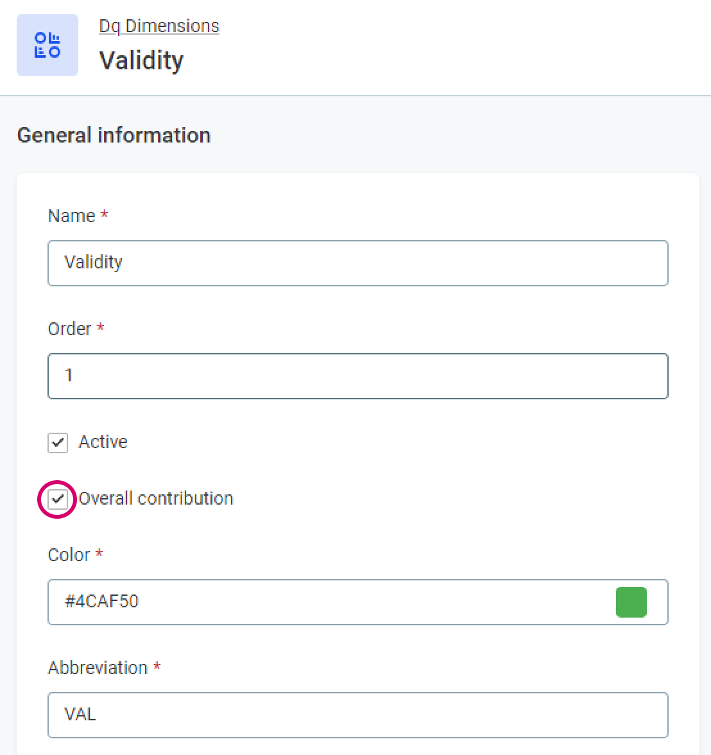Click the Abbreviation field label

coord(98,668)
